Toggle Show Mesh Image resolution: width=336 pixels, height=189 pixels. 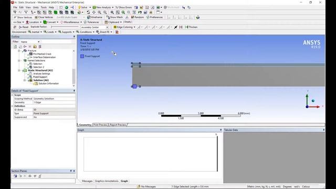tap(114, 17)
